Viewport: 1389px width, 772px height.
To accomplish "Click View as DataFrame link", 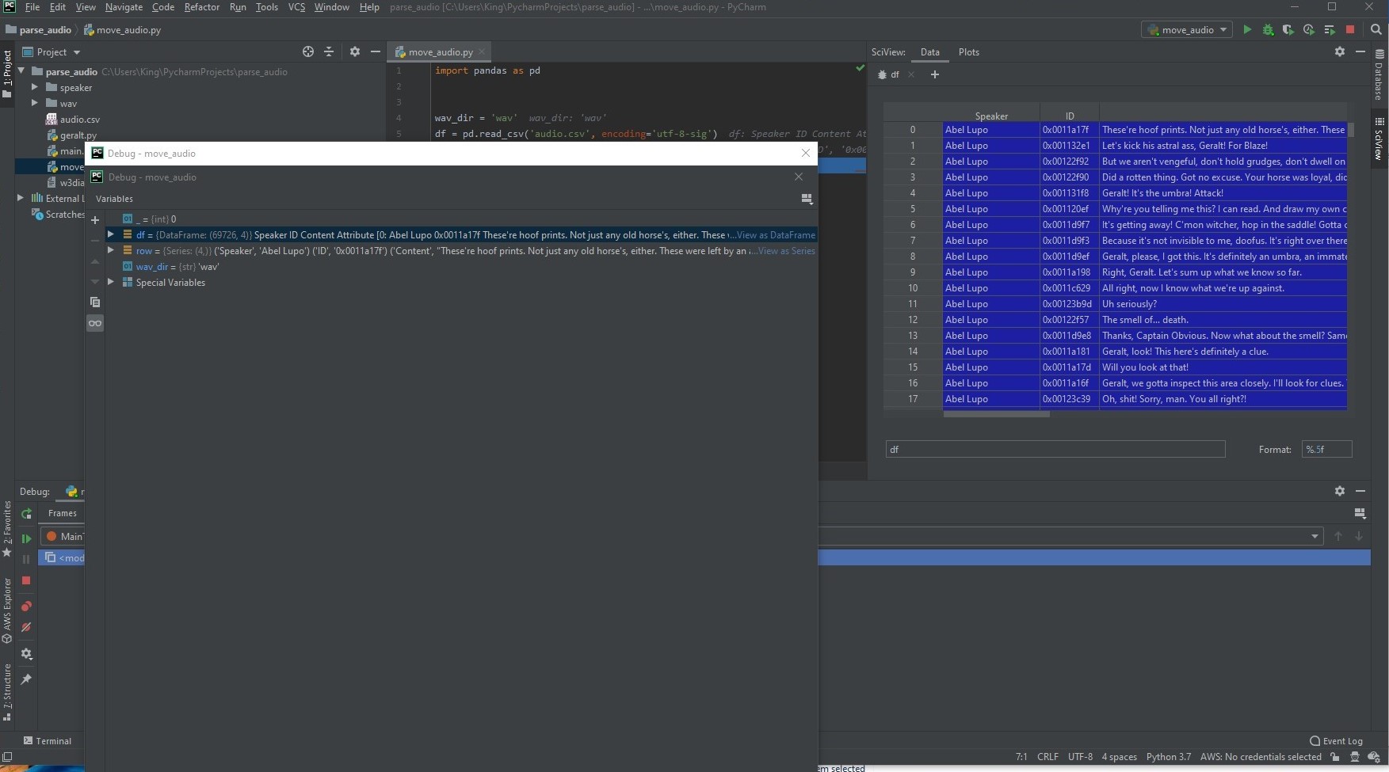I will (776, 235).
